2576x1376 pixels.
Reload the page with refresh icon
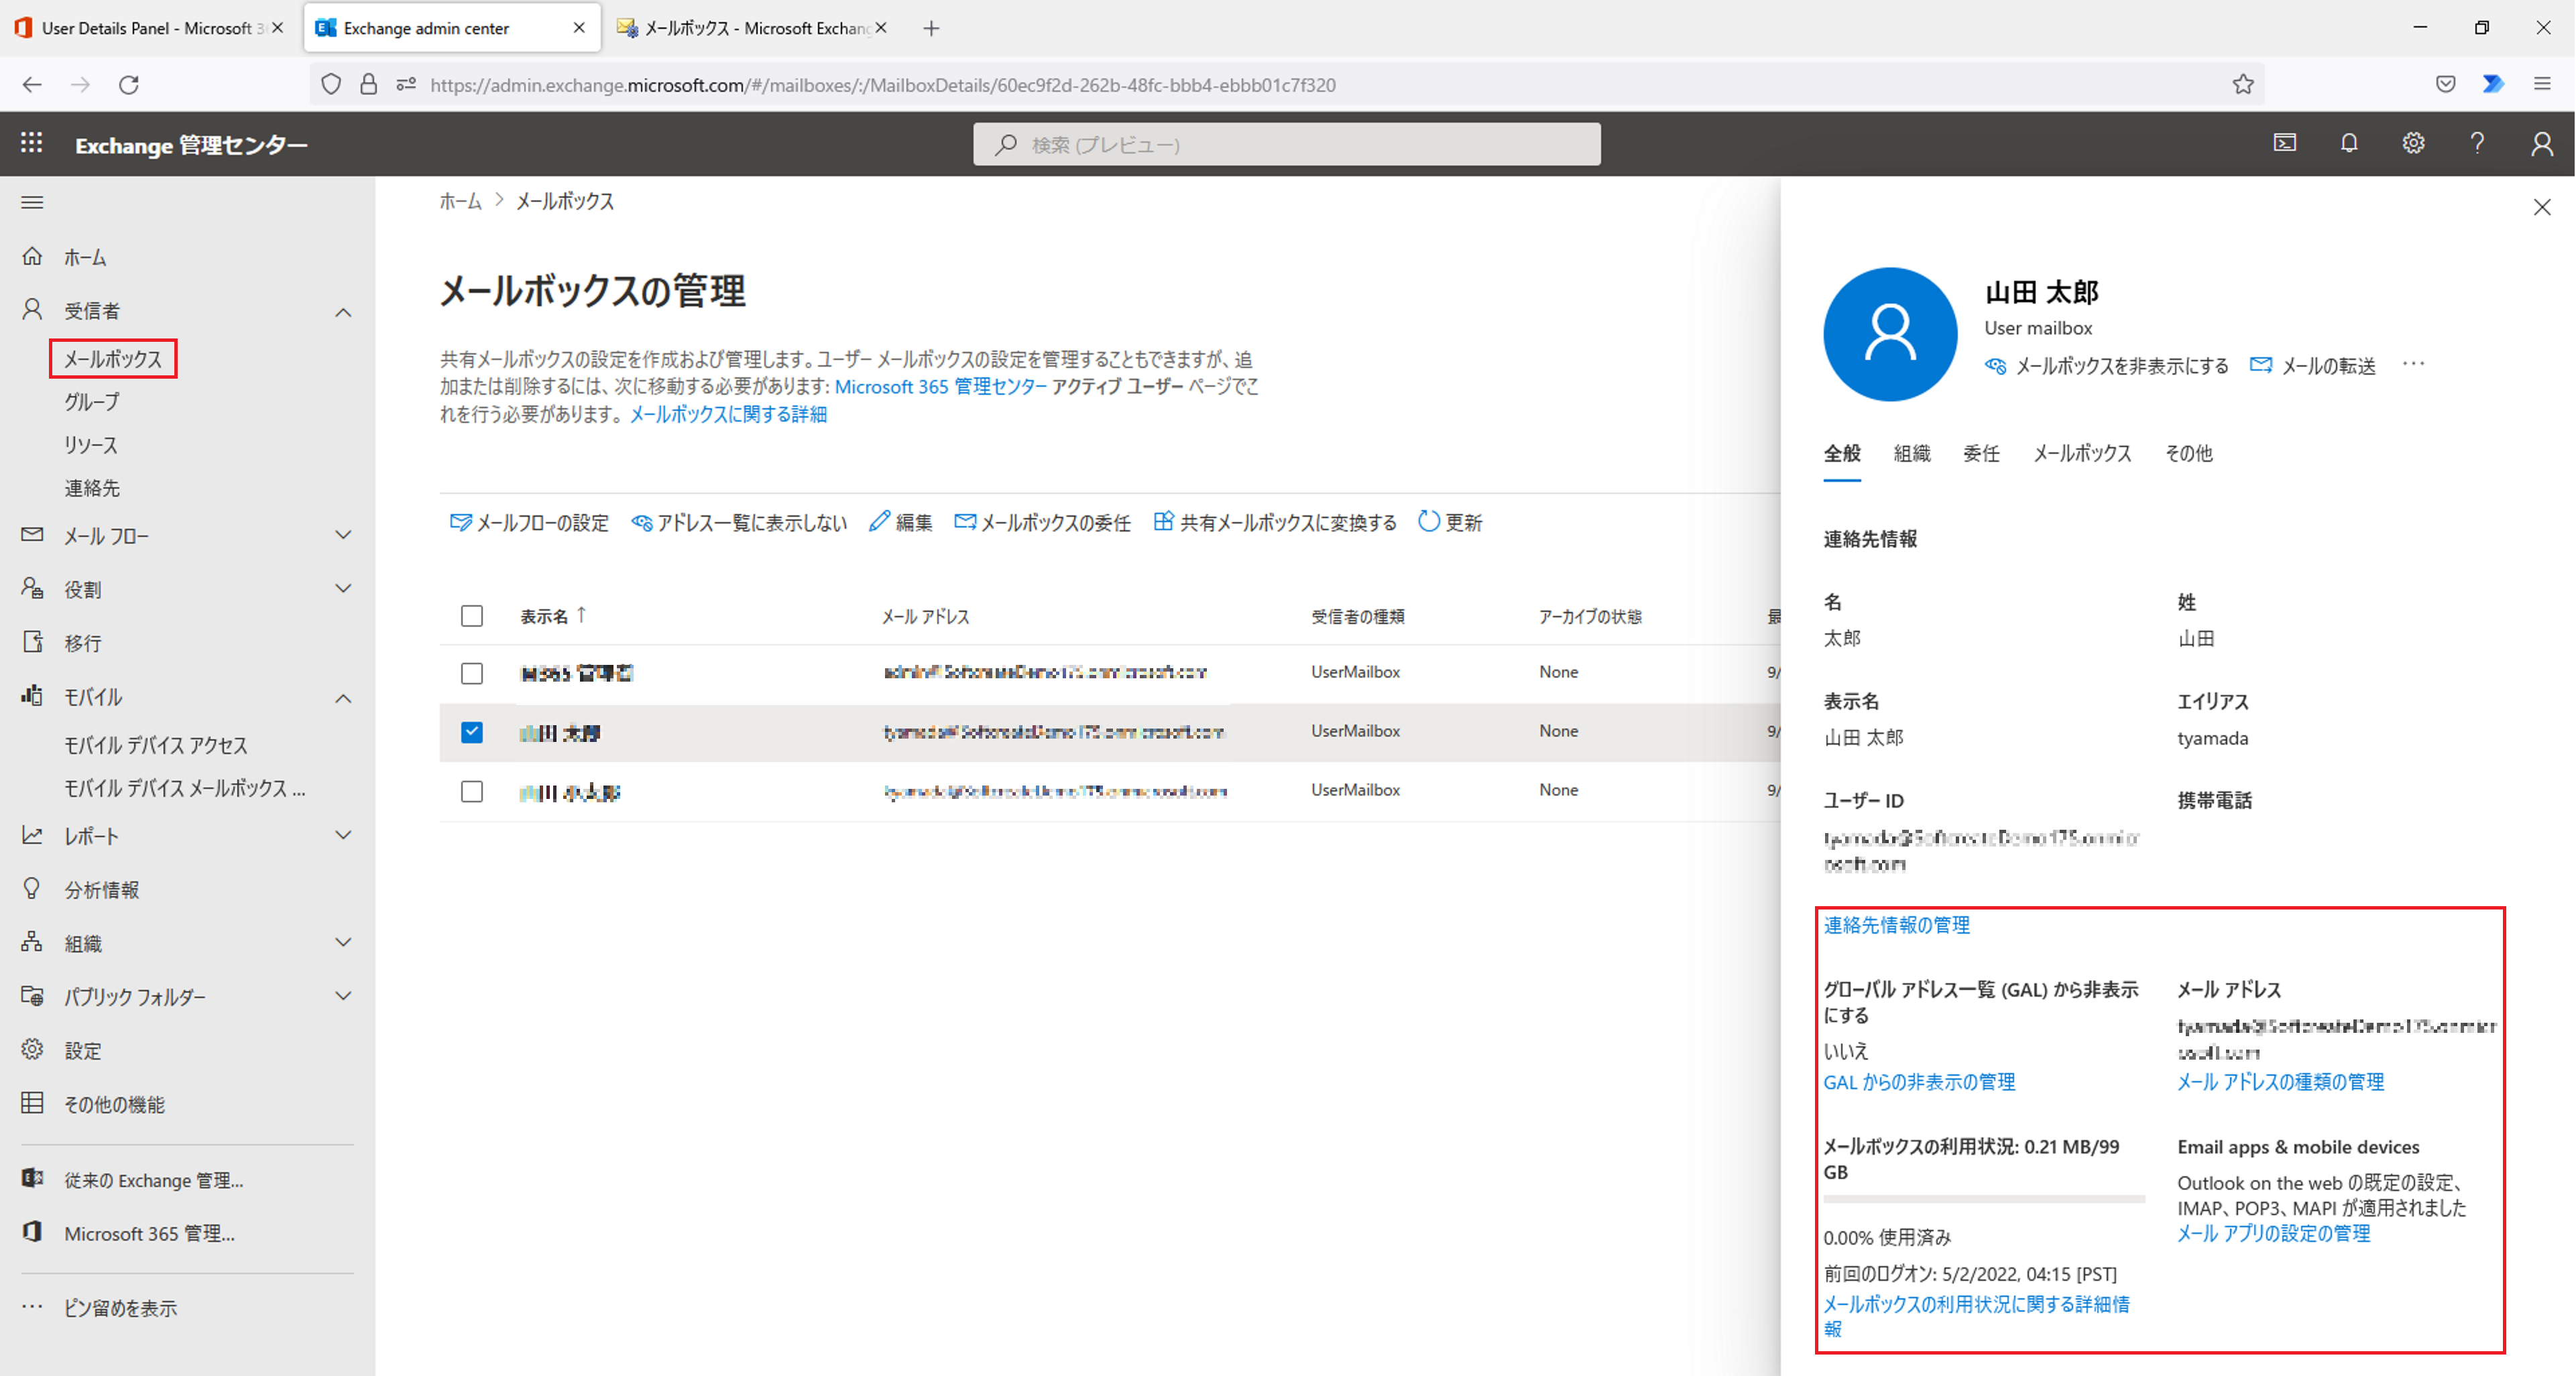(129, 85)
